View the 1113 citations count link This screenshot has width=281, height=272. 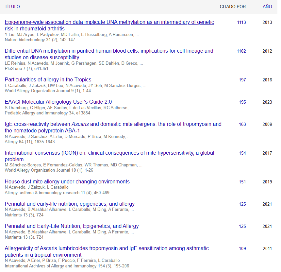(241, 22)
